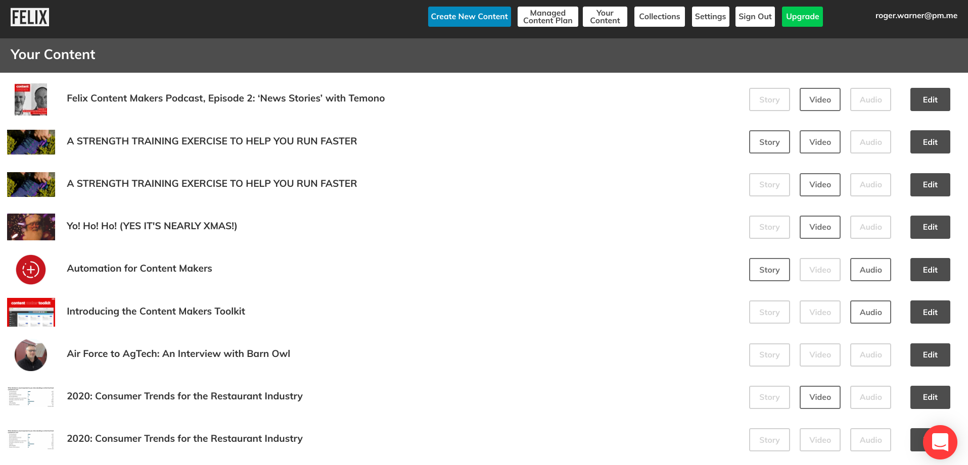Click the FELIX logo
This screenshot has height=465, width=968.
click(x=30, y=17)
